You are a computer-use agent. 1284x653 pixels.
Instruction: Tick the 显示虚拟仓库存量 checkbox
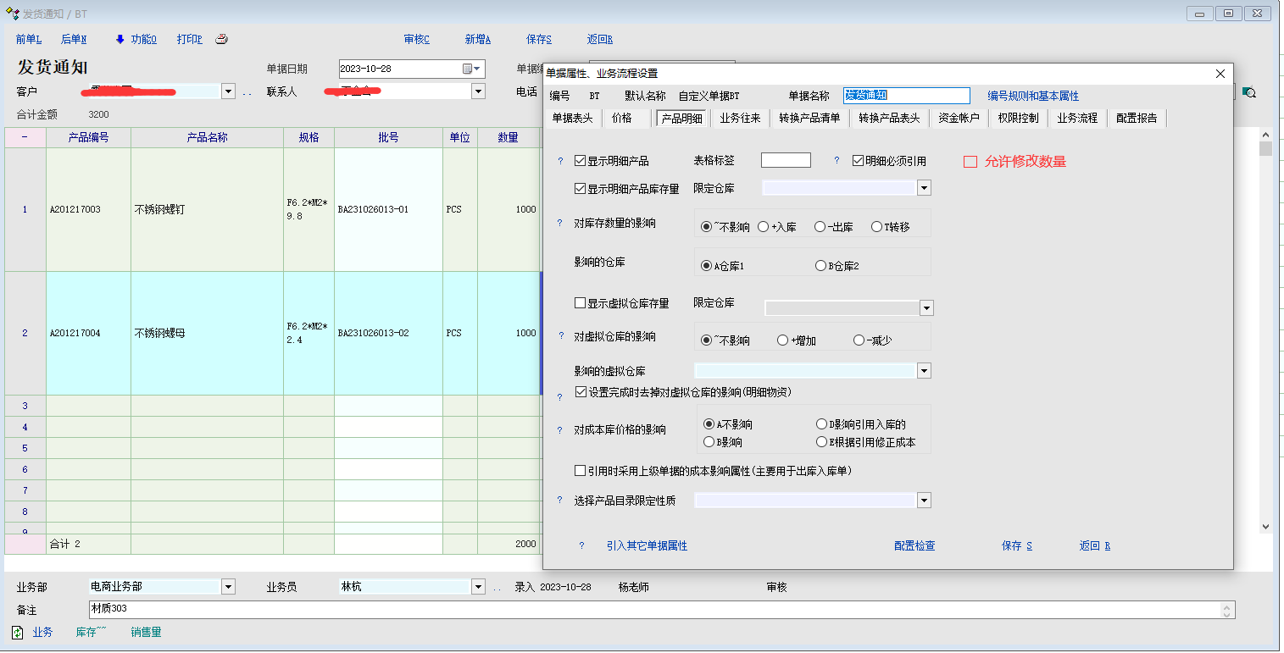coord(581,303)
